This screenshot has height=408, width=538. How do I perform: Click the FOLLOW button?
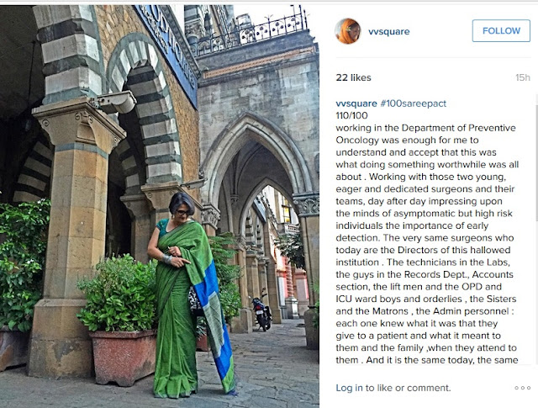coord(501,31)
